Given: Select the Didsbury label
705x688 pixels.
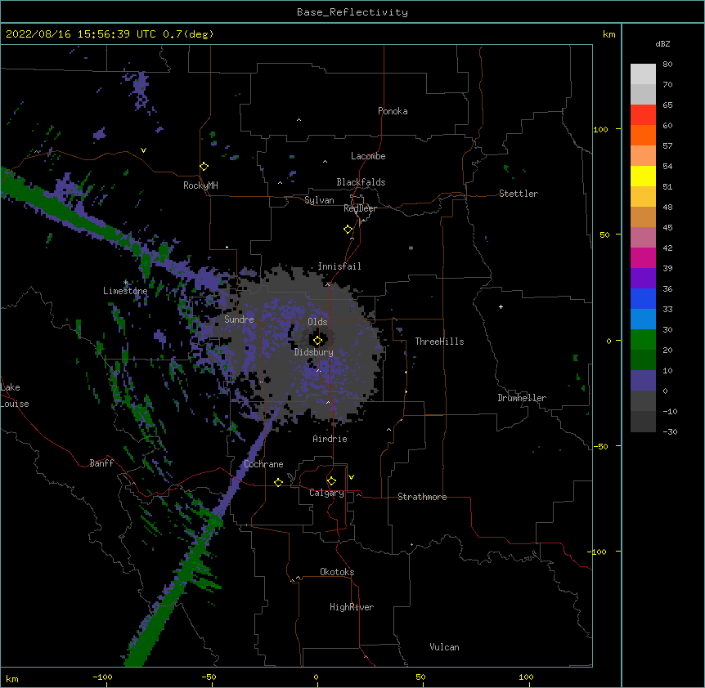Looking at the screenshot, I should [x=314, y=352].
